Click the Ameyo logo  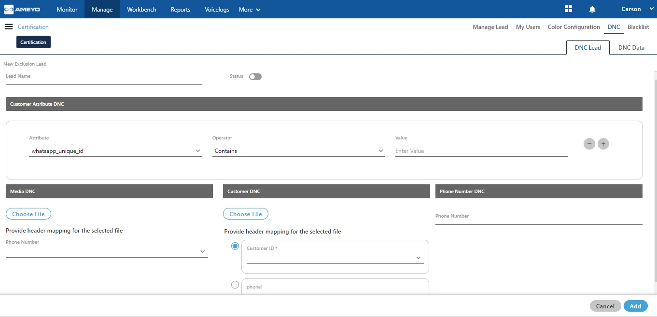click(23, 9)
